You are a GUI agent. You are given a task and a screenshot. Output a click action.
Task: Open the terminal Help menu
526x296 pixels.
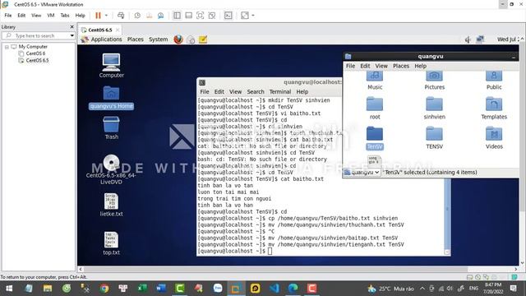click(x=302, y=91)
